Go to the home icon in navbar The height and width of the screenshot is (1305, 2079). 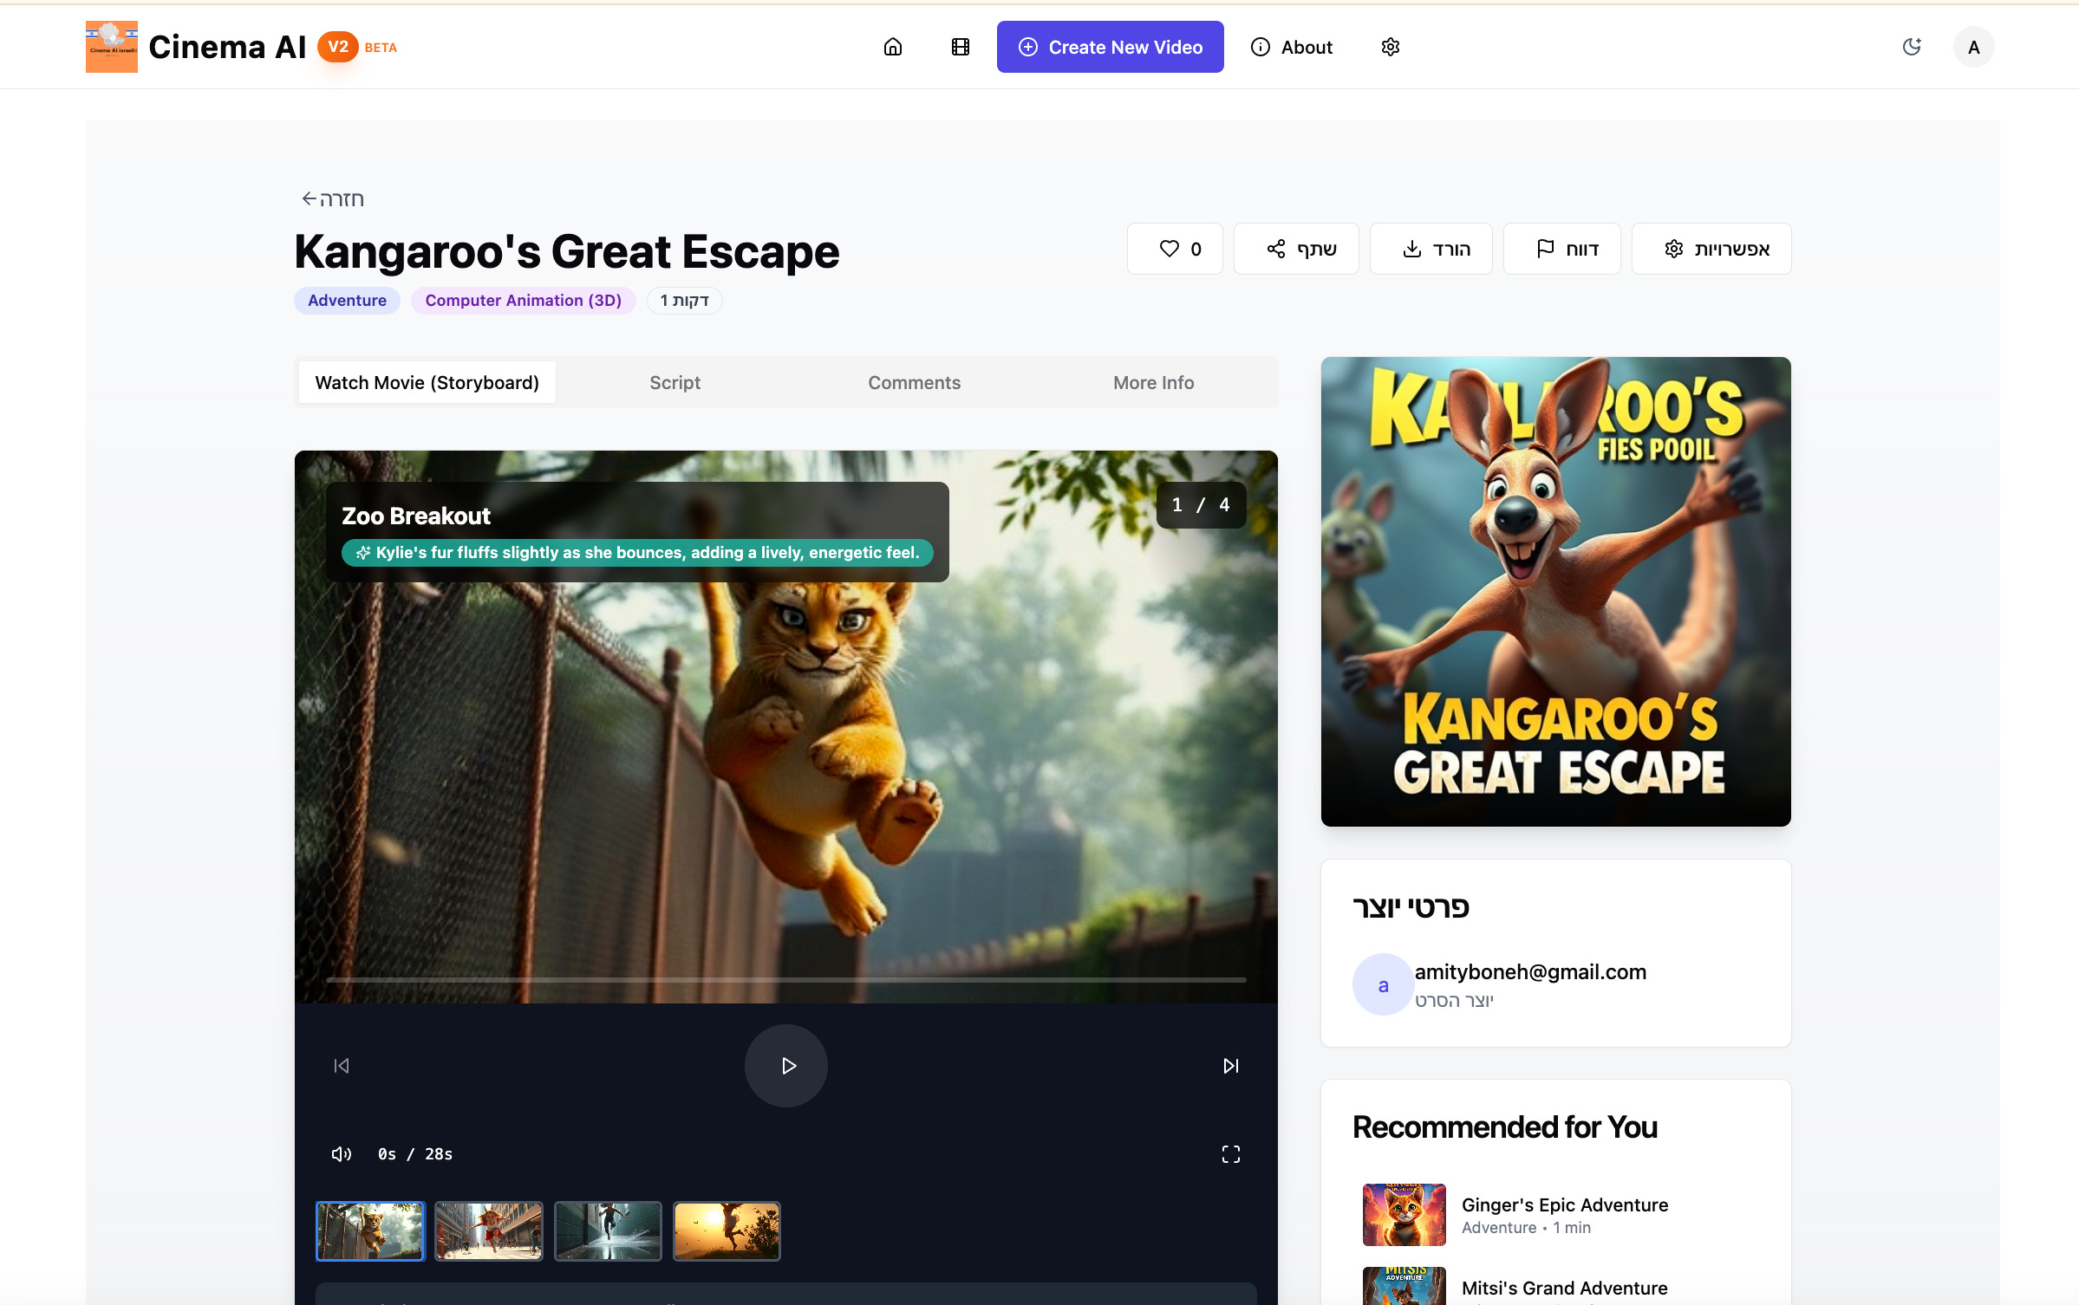892,47
